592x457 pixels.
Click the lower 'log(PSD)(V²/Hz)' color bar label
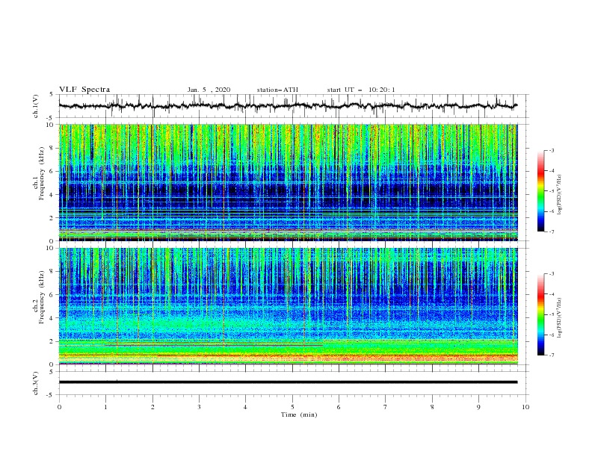559,317
